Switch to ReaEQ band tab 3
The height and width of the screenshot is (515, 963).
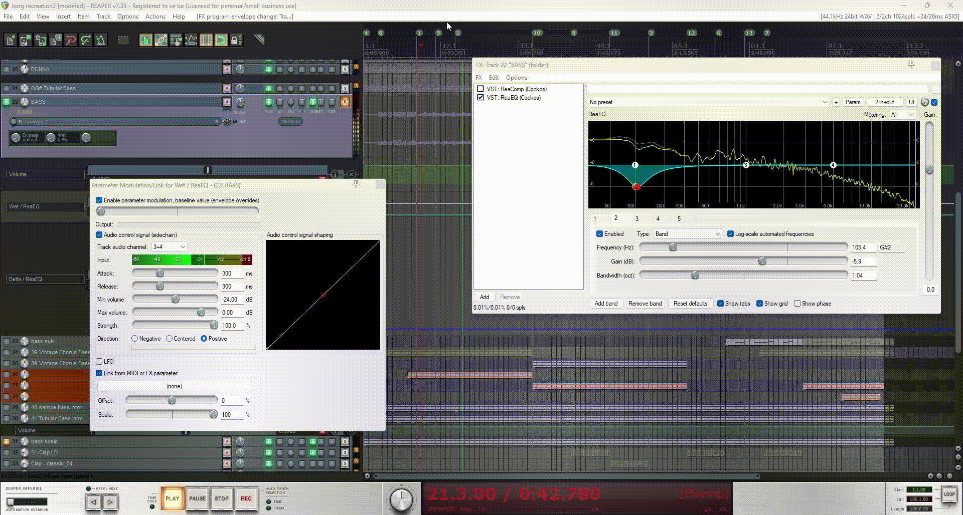[x=637, y=219]
